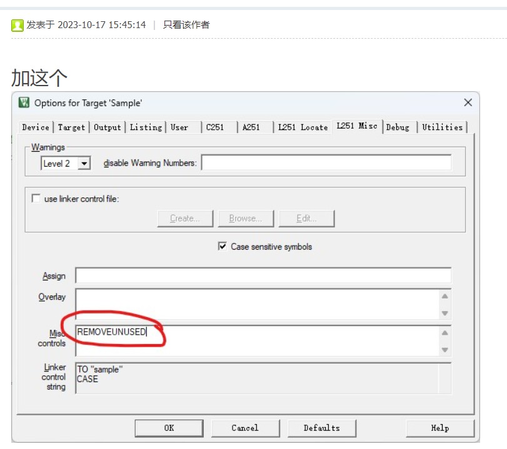Close the Options for Target dialog
507x449 pixels.
coord(468,102)
